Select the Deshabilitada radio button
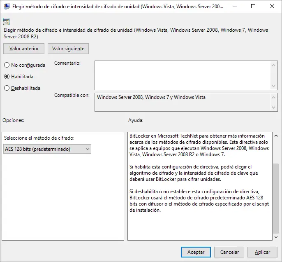Viewport: 282px width, 262px height. click(x=7, y=88)
